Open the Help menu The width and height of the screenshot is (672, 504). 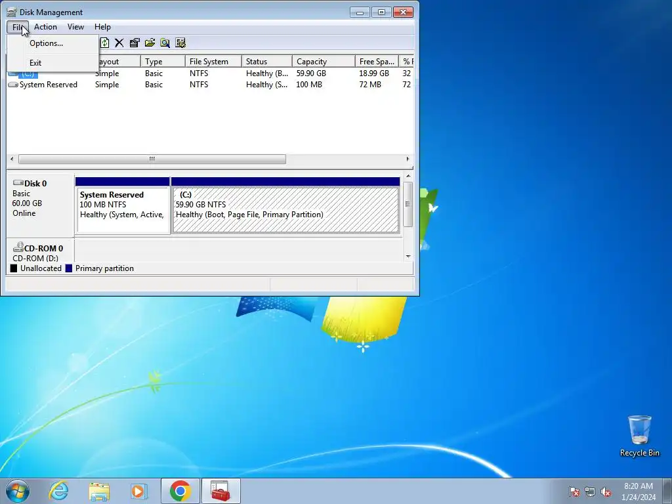[102, 27]
